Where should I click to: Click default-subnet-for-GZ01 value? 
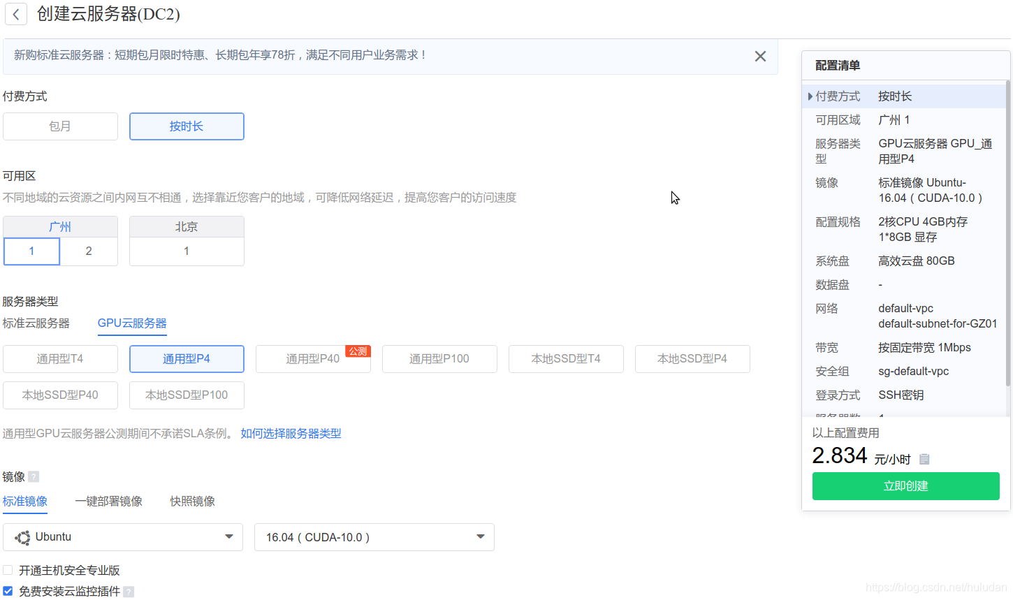point(938,323)
